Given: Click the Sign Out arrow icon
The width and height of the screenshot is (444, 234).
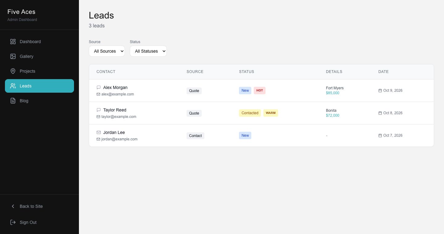Looking at the screenshot, I should coord(13,222).
